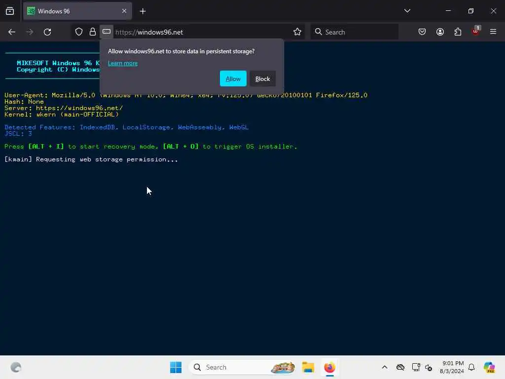Screen dimensions: 505x379
Task: Open the widgets icon on taskbar left
Action: point(16,367)
